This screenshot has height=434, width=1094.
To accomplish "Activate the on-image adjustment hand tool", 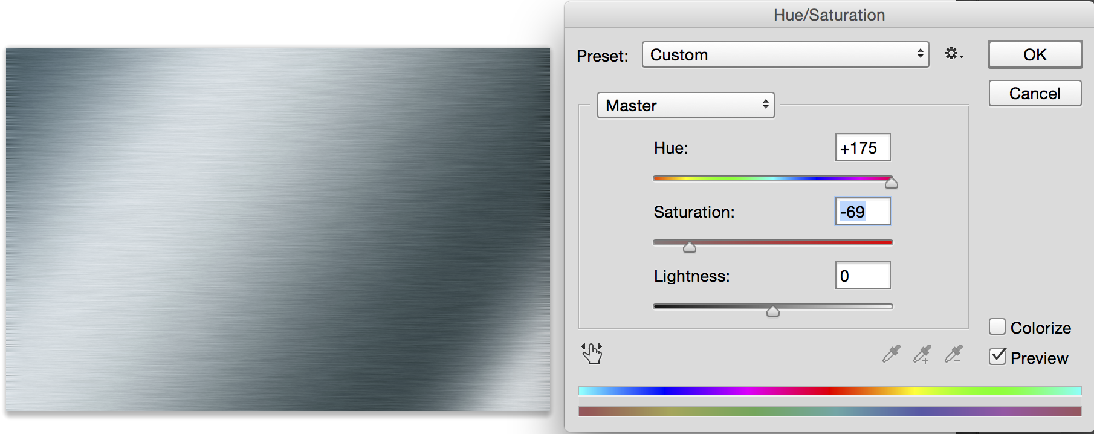I will coord(592,353).
